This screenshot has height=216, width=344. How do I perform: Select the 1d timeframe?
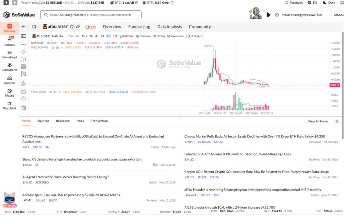tap(102, 36)
